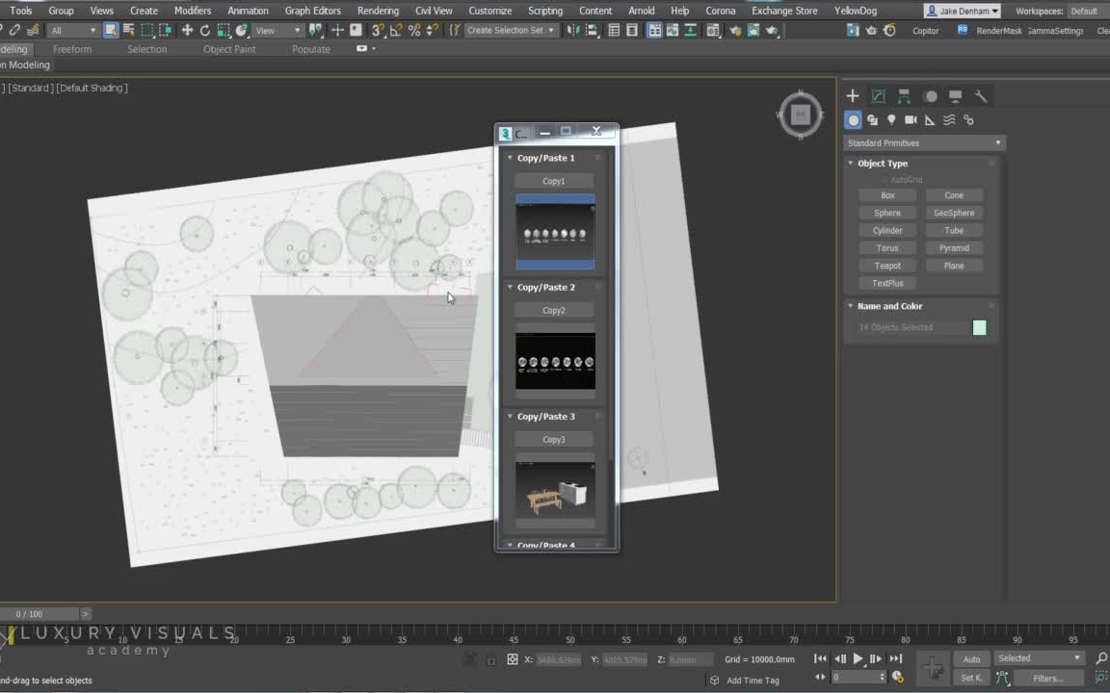This screenshot has height=693, width=1110.
Task: Open the Lights creation panel
Action: point(891,119)
